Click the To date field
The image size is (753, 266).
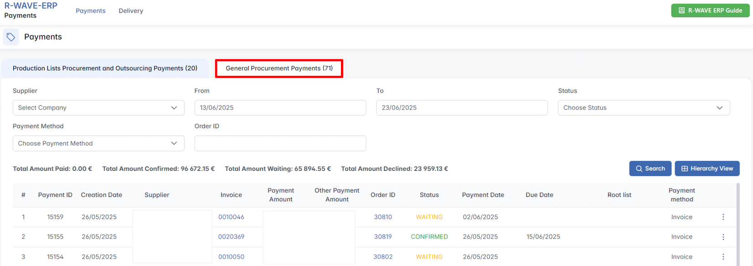pos(461,108)
